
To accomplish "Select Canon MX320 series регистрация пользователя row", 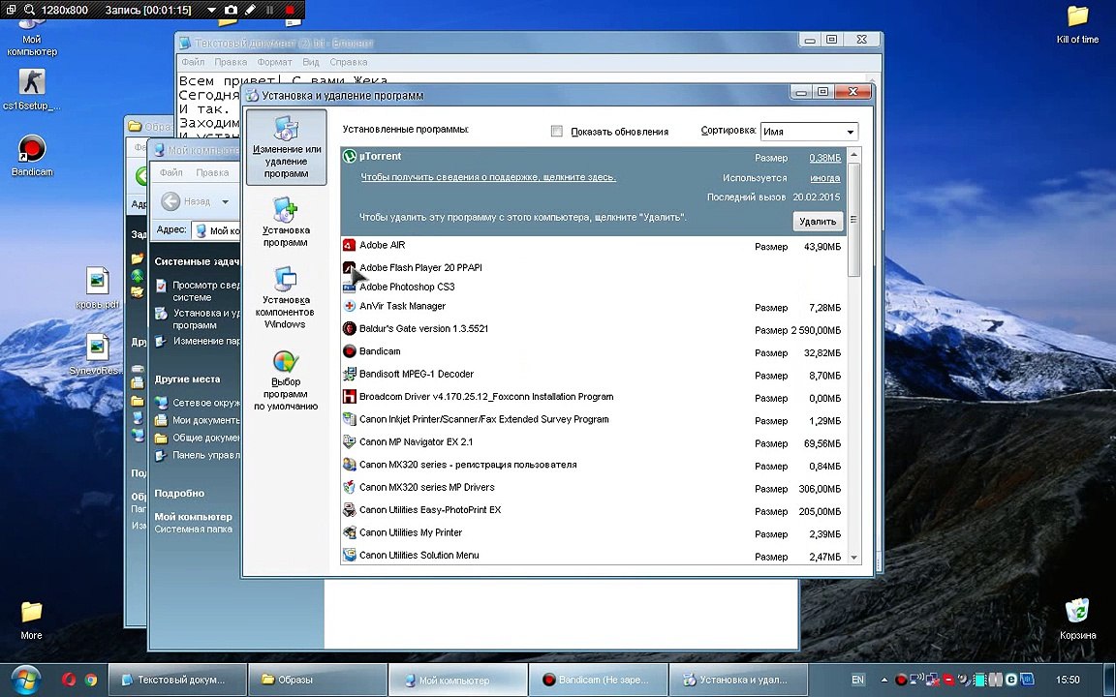I will point(594,465).
